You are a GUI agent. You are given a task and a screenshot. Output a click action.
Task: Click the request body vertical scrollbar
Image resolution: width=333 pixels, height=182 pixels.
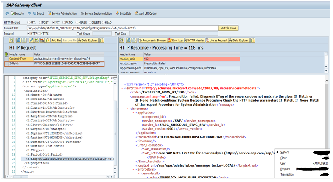[x=115, y=133]
